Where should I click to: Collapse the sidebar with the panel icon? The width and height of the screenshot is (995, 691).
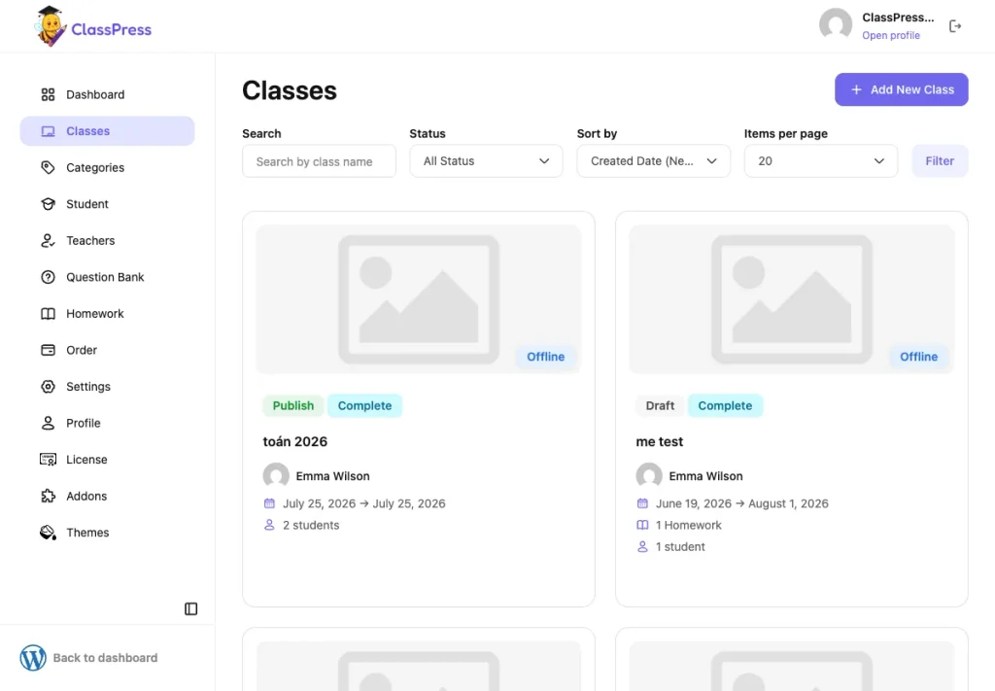[x=191, y=609]
